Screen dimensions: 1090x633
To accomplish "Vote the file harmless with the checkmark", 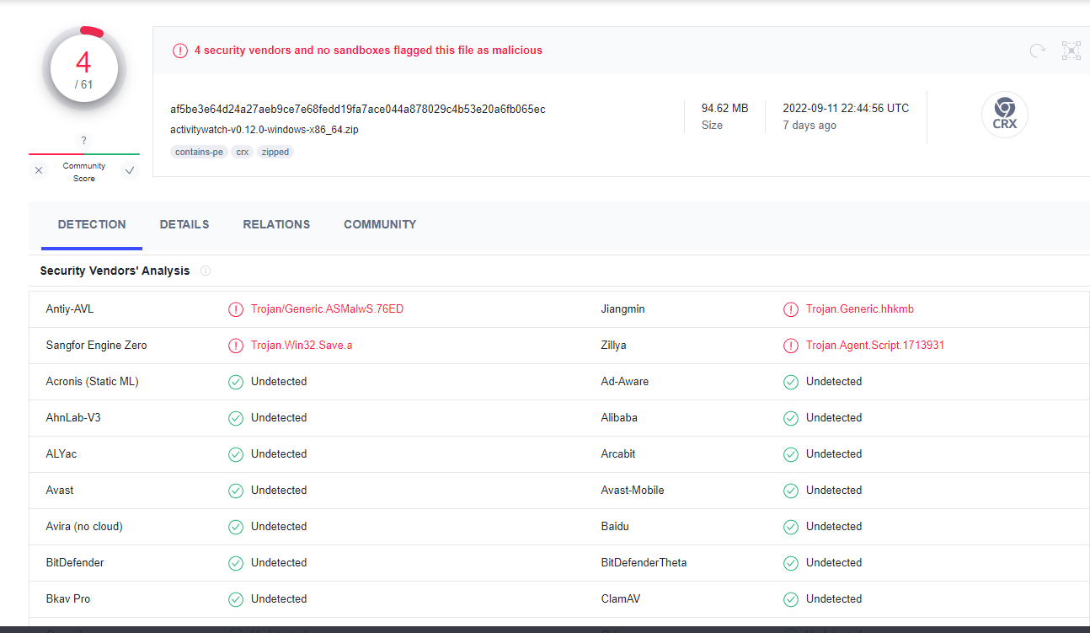I will [129, 169].
